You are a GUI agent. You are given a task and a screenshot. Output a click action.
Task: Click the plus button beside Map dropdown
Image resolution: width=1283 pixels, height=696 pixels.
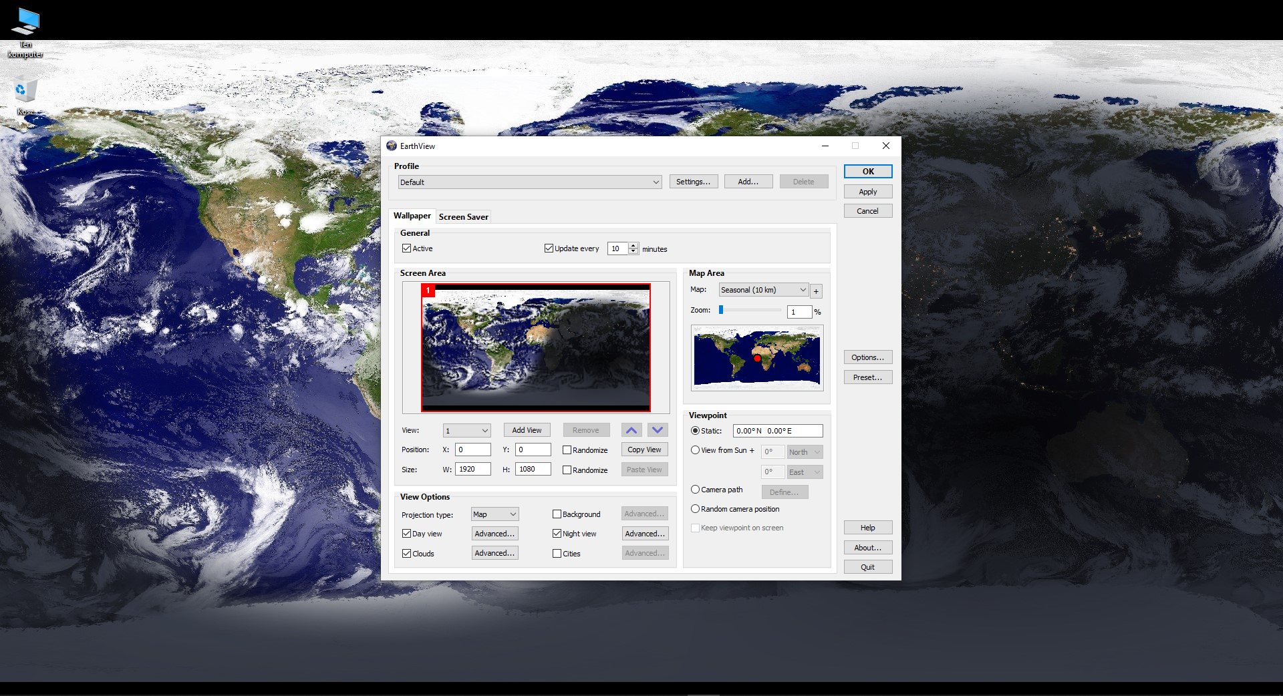(x=816, y=291)
